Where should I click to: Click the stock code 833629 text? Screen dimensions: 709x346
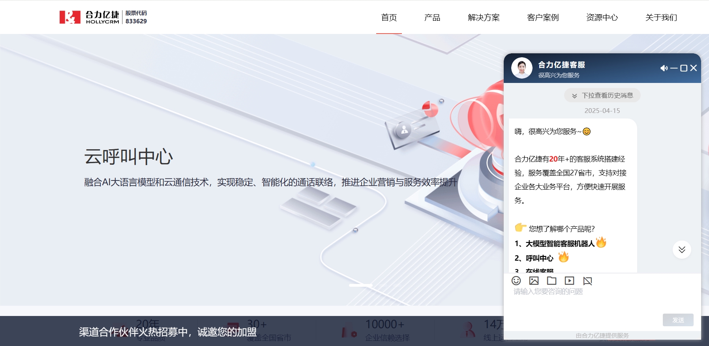pyautogui.click(x=136, y=21)
